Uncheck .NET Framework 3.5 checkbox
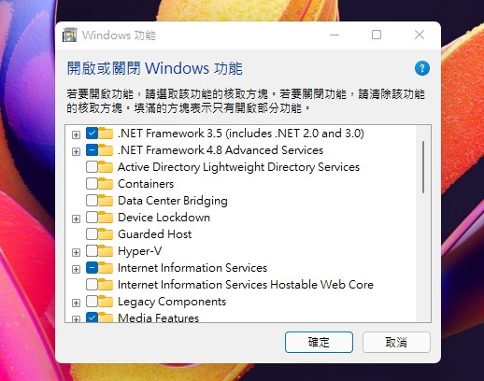Image resolution: width=484 pixels, height=381 pixels. point(92,134)
